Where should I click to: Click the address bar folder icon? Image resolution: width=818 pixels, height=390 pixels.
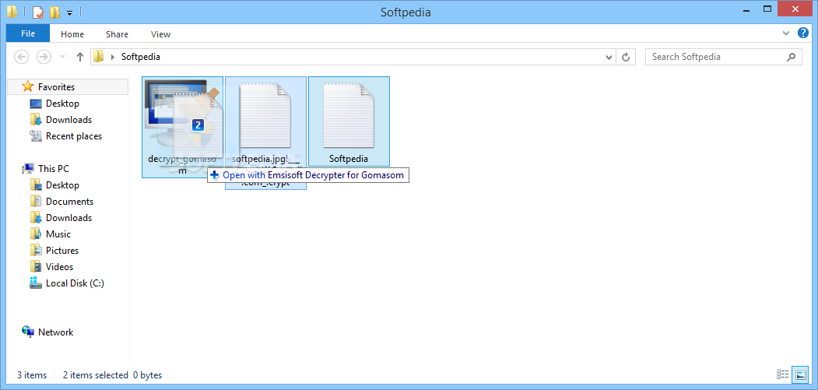click(99, 57)
